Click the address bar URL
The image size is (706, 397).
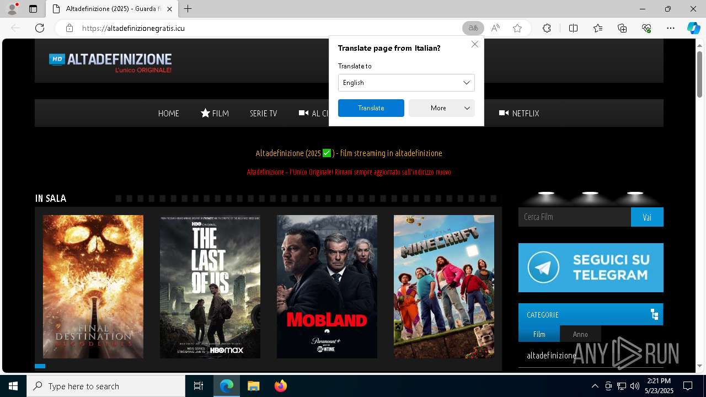coord(133,28)
